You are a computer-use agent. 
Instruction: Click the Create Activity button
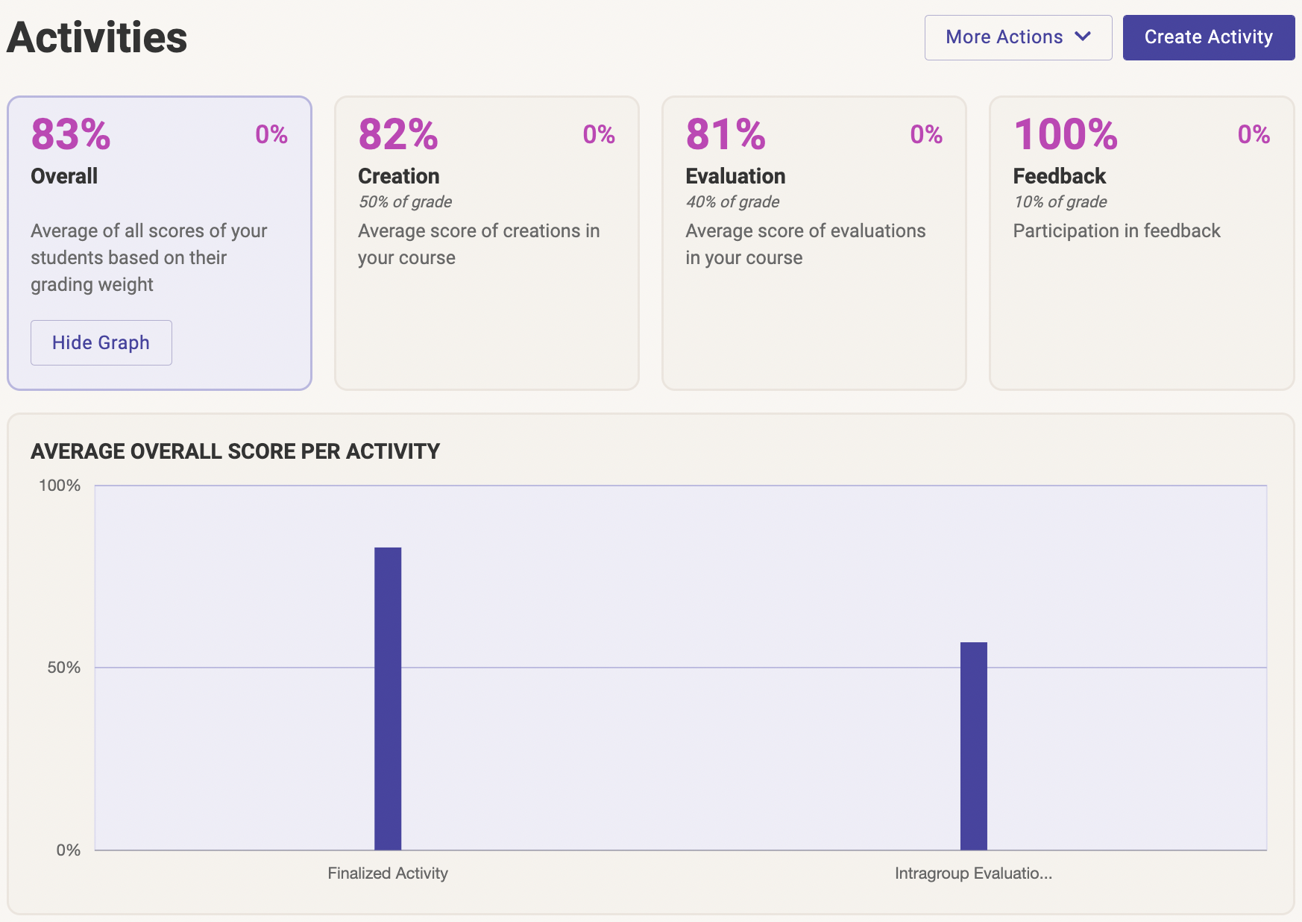(x=1208, y=37)
